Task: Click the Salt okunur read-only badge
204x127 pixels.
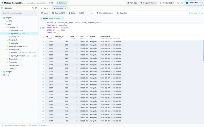Action: coord(62,3)
